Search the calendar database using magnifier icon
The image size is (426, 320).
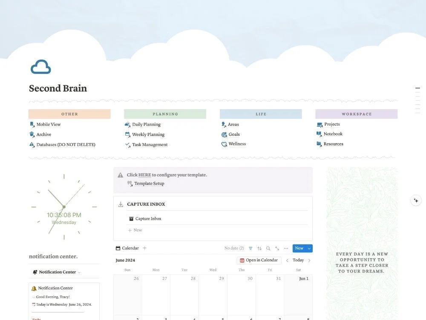[x=268, y=248]
